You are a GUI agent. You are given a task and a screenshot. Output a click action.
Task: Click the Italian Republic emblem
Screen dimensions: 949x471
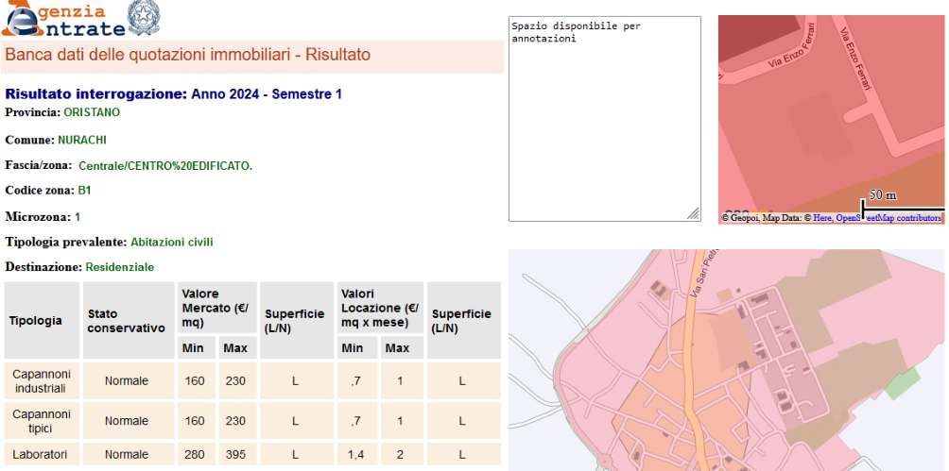tap(144, 17)
